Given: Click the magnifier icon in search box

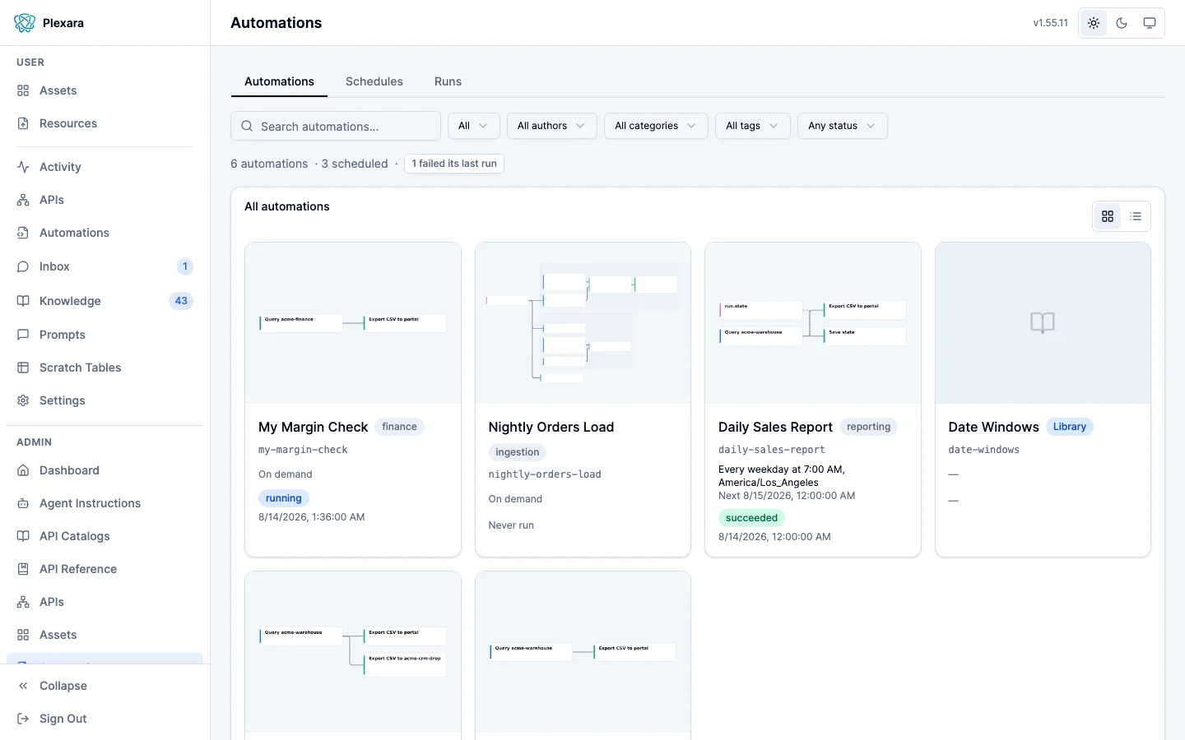Looking at the screenshot, I should pos(247,127).
